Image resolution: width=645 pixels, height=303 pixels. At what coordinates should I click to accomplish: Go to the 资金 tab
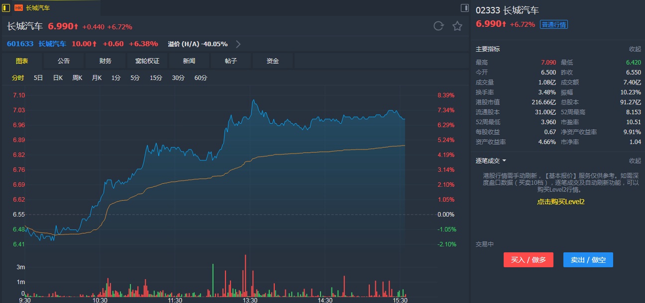[x=273, y=61]
